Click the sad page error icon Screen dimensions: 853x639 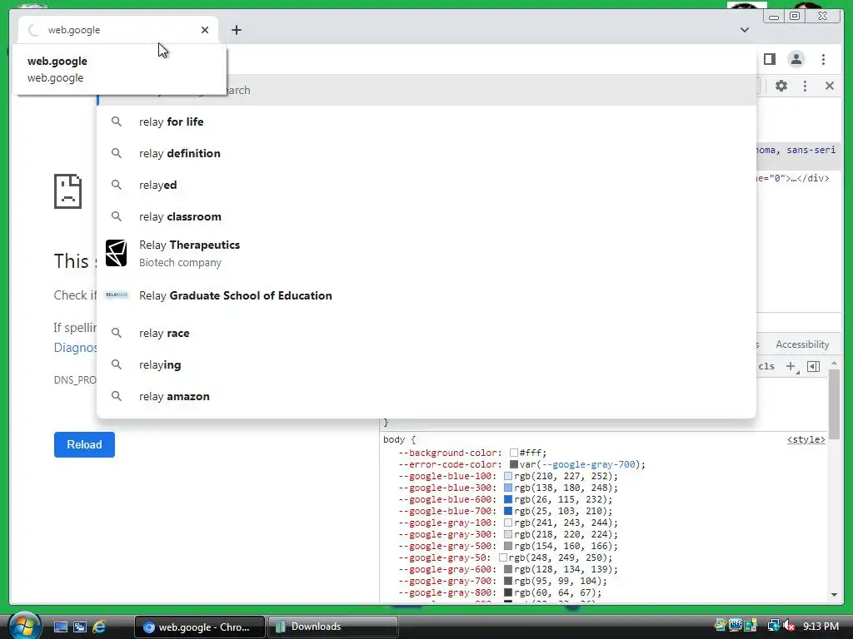click(68, 191)
